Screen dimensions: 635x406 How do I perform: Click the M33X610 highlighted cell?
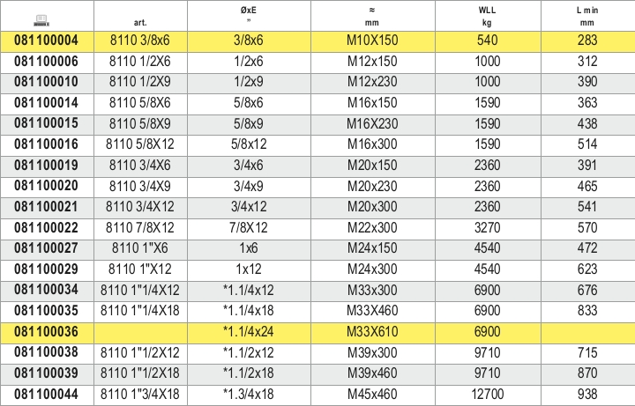(372, 332)
